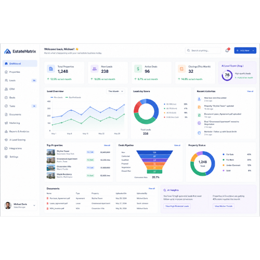The height and width of the screenshot is (260, 260).
Task: Click the Closings card orange icon
Action: point(181,69)
